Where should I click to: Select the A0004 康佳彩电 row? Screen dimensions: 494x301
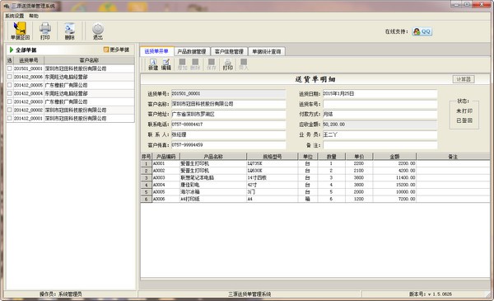[315, 185]
